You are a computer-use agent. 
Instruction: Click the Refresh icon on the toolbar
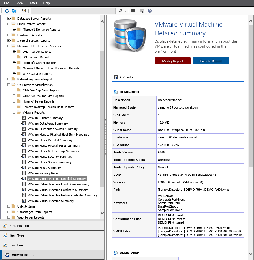(6, 11)
